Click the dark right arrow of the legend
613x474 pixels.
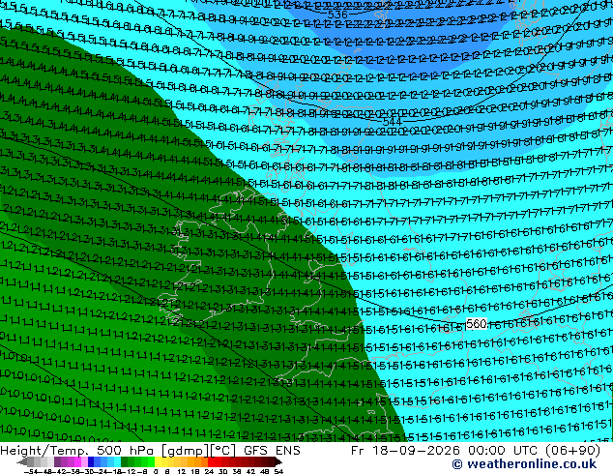point(278,461)
